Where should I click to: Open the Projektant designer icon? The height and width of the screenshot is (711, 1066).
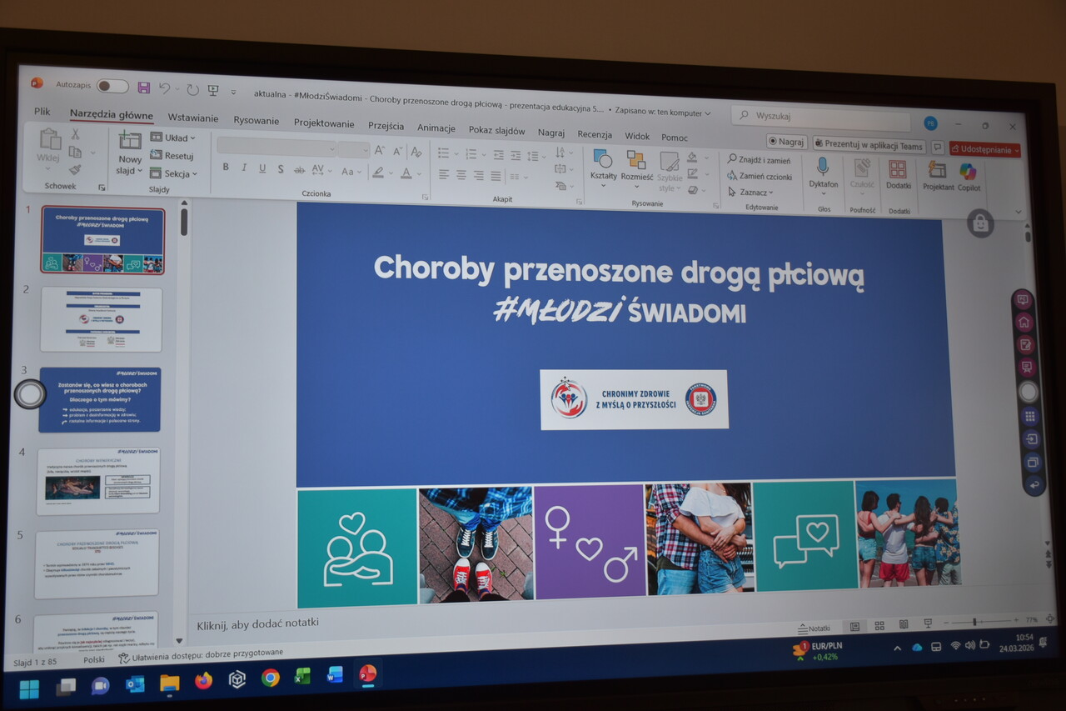click(938, 171)
